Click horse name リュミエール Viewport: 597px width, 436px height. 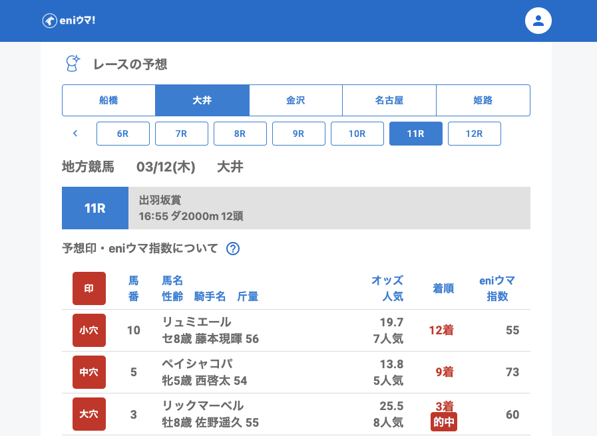point(197,322)
